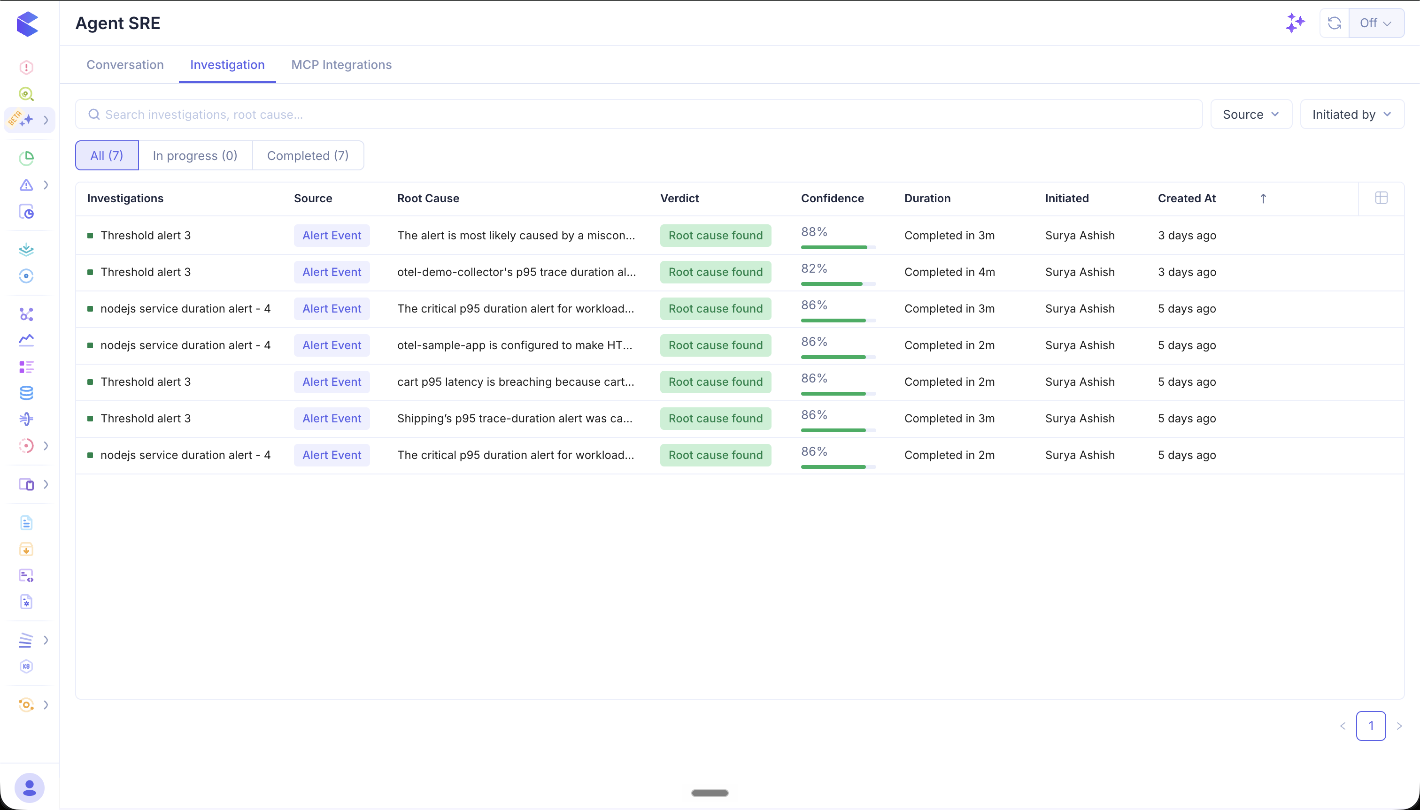Click the Investigations column header

click(x=125, y=198)
